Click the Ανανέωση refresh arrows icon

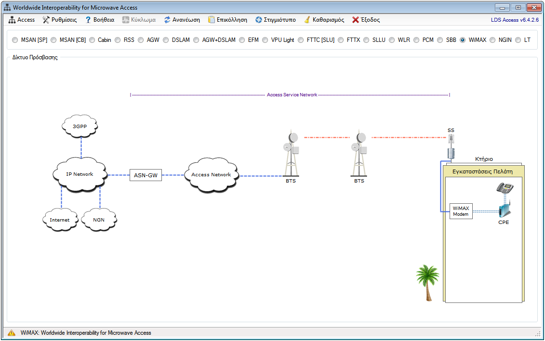click(167, 20)
